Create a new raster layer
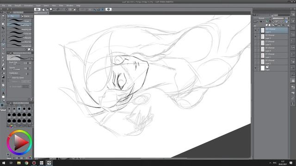Image resolution: width=296 pixels, height=166 pixels. (266, 25)
